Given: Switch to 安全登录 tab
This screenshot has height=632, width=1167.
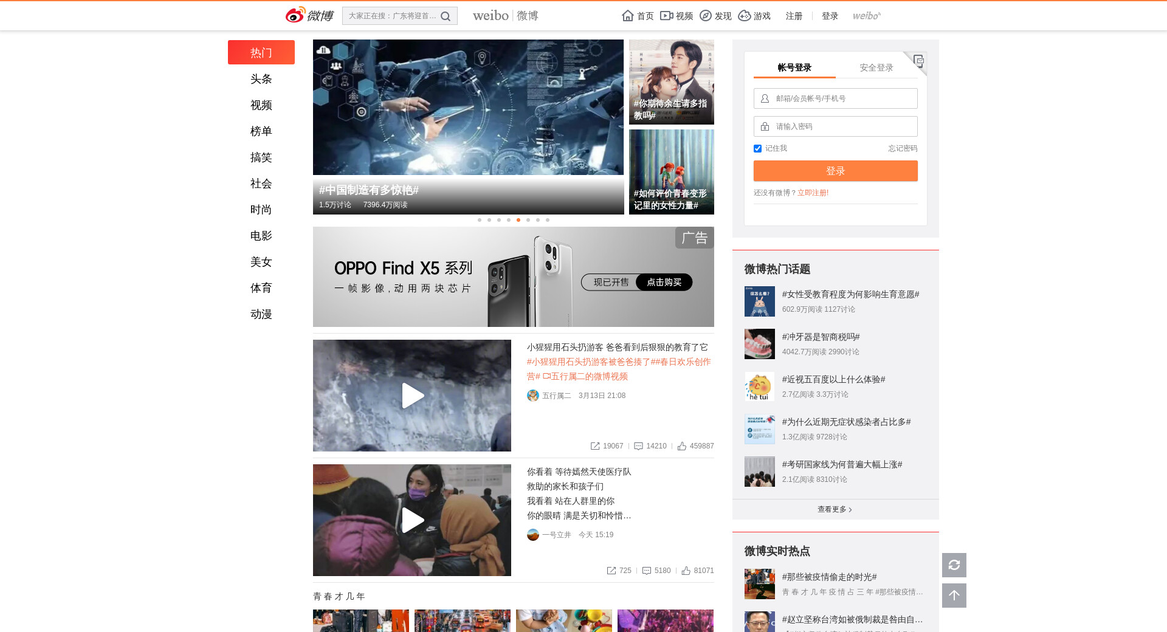Looking at the screenshot, I should pos(876,67).
